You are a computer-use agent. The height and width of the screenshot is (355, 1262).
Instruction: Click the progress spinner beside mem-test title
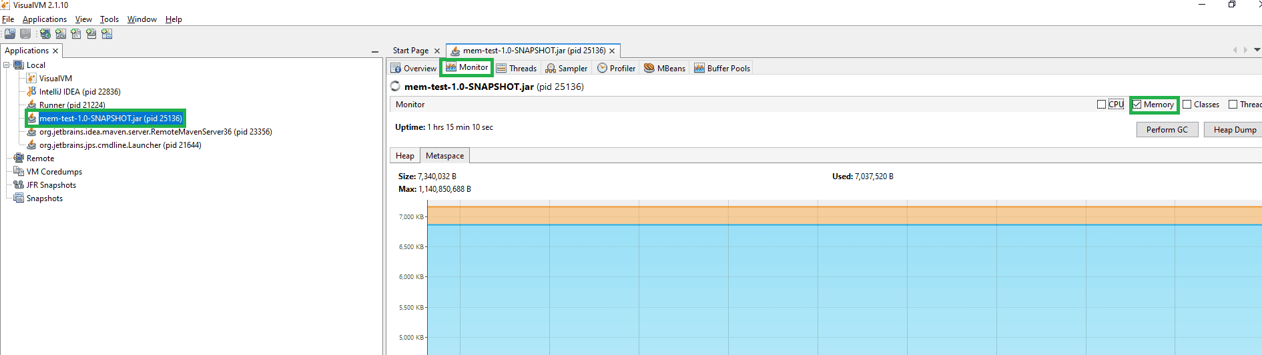click(x=395, y=86)
